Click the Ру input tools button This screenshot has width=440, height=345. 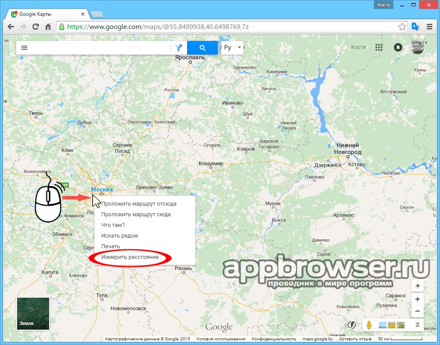(x=228, y=48)
